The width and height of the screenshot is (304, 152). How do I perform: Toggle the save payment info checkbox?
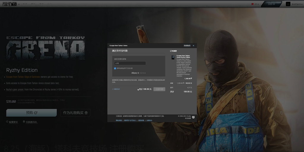click(x=115, y=68)
